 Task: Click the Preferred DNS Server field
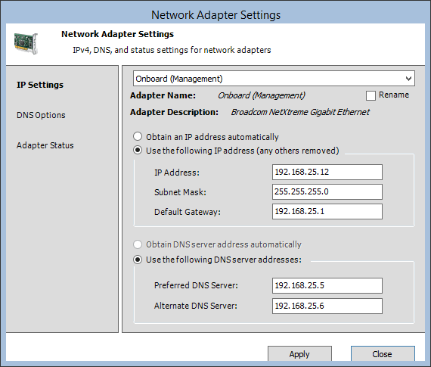[x=327, y=285]
